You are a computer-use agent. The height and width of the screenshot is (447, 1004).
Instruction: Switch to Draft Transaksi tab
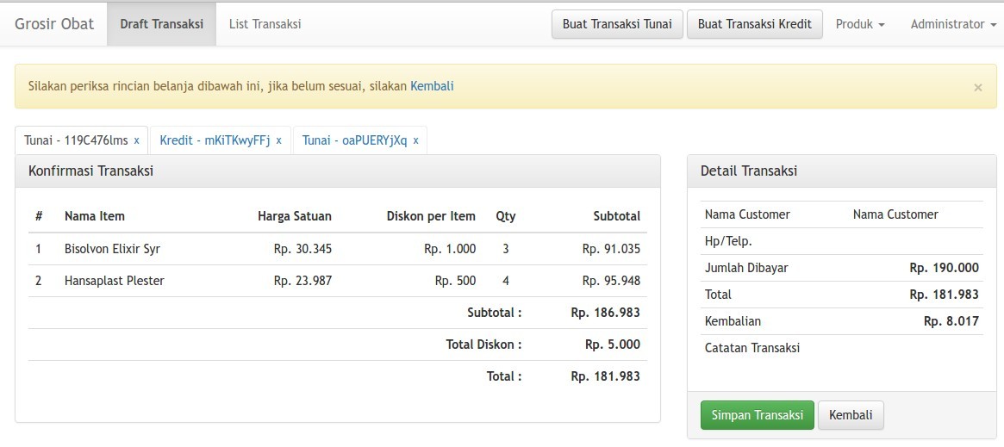point(161,24)
